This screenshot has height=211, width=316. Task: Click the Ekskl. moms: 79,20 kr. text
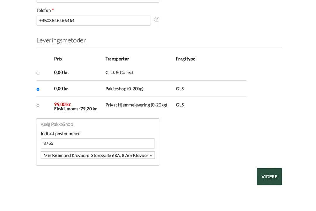76,109
